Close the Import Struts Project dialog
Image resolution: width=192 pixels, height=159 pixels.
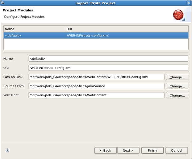[188, 3]
